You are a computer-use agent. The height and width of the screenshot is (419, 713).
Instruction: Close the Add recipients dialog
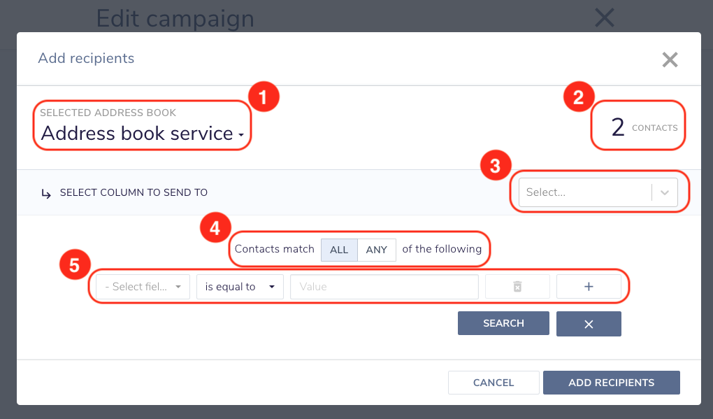(670, 59)
